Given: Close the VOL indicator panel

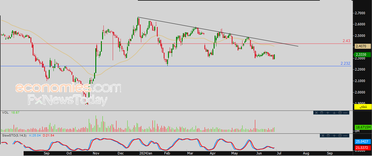Looking at the screenshot, I should tap(316, 113).
